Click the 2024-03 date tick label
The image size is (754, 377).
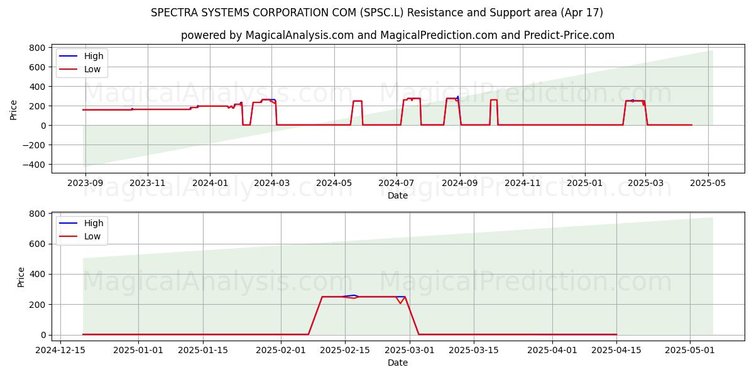[271, 183]
